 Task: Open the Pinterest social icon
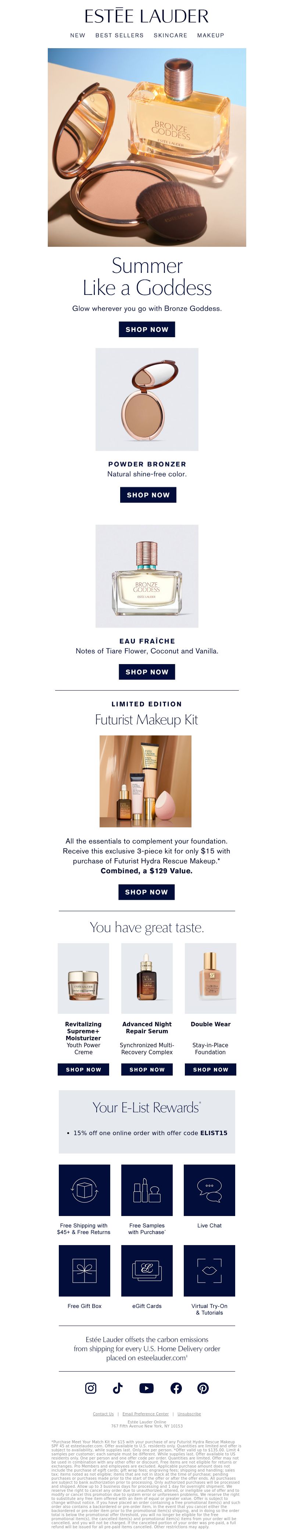coord(203,1388)
